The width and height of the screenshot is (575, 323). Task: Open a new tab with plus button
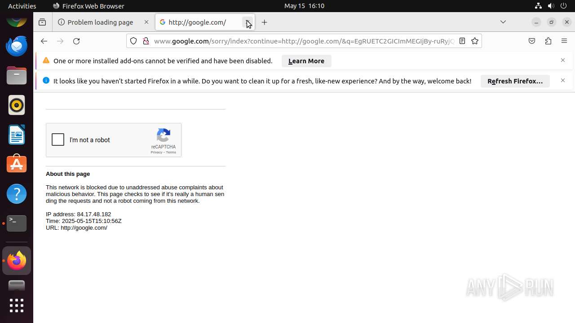(x=265, y=22)
